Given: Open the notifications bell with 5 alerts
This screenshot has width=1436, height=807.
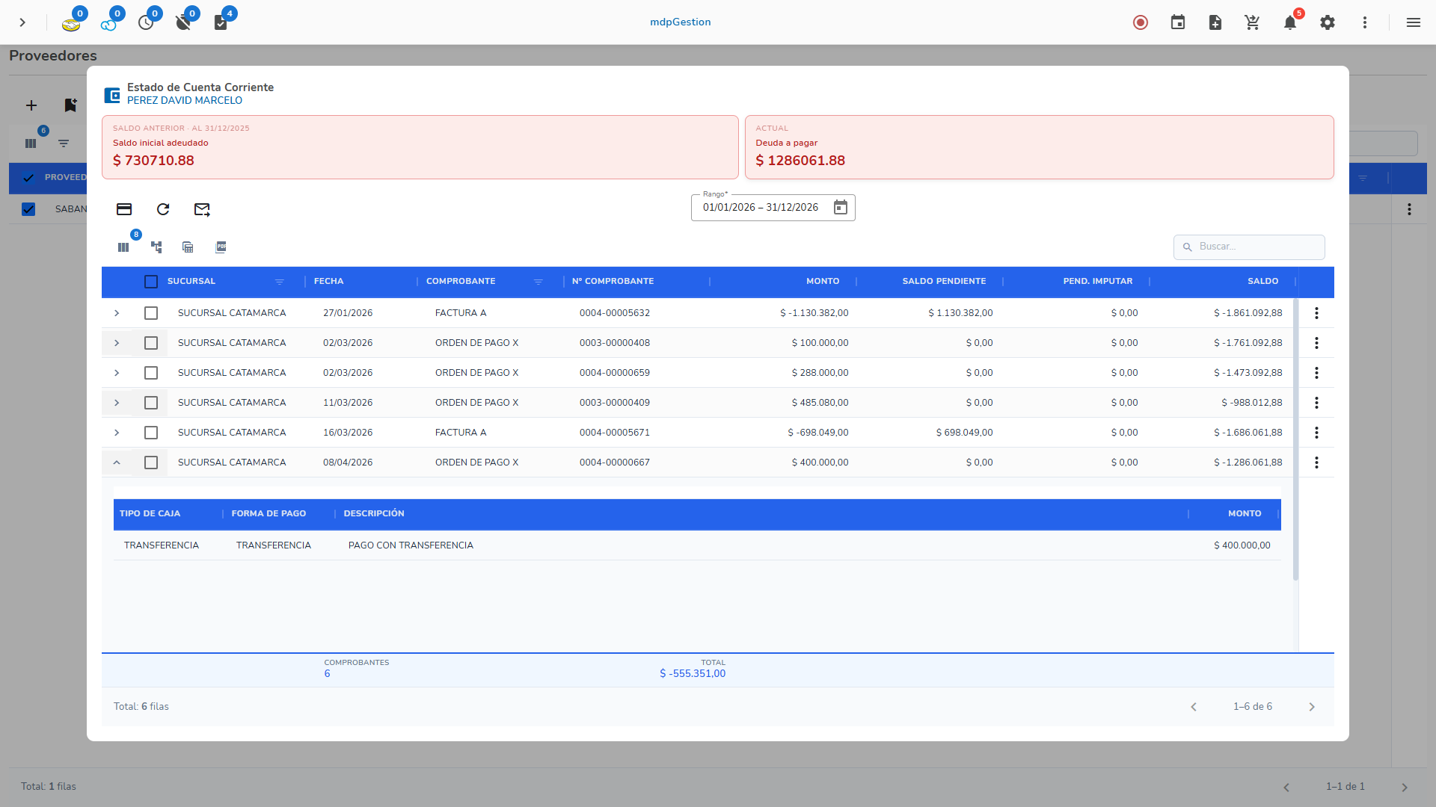Looking at the screenshot, I should 1290,22.
